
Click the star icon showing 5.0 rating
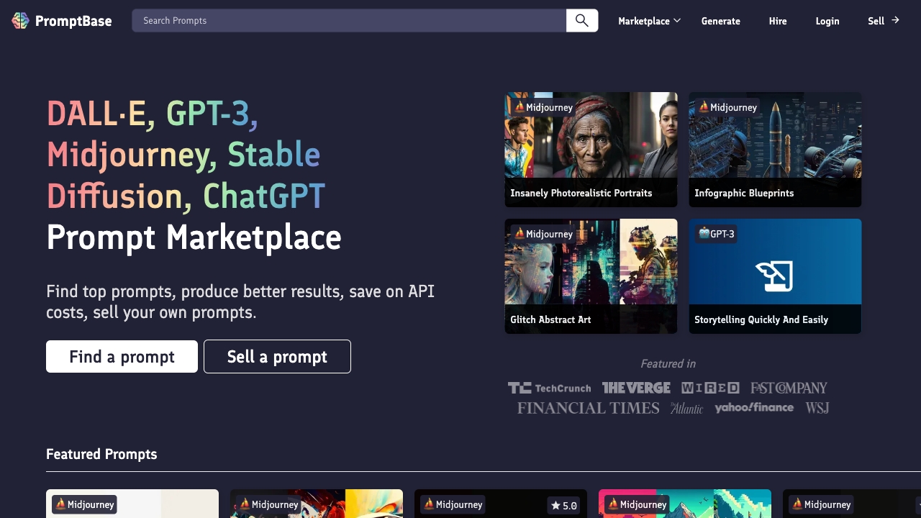pos(555,505)
